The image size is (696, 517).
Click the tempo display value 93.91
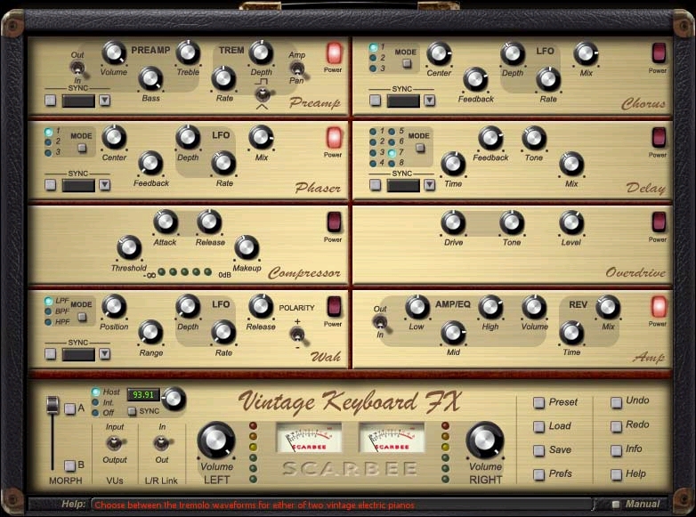[x=143, y=394]
